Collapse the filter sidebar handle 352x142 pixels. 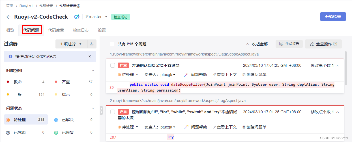click(101, 110)
